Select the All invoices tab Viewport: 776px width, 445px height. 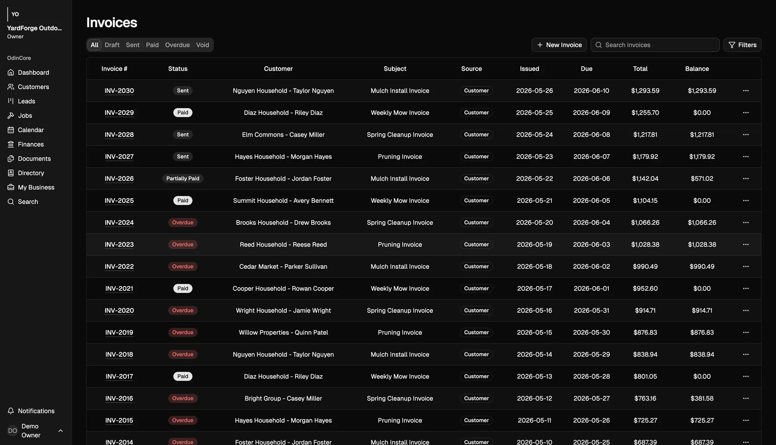[x=94, y=45]
